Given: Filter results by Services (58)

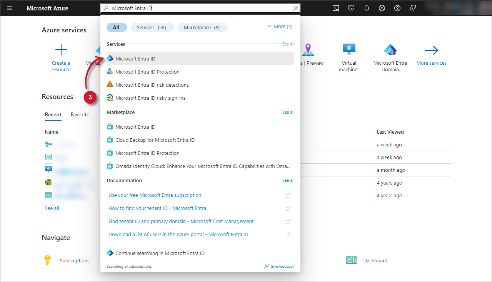Looking at the screenshot, I should coord(152,27).
